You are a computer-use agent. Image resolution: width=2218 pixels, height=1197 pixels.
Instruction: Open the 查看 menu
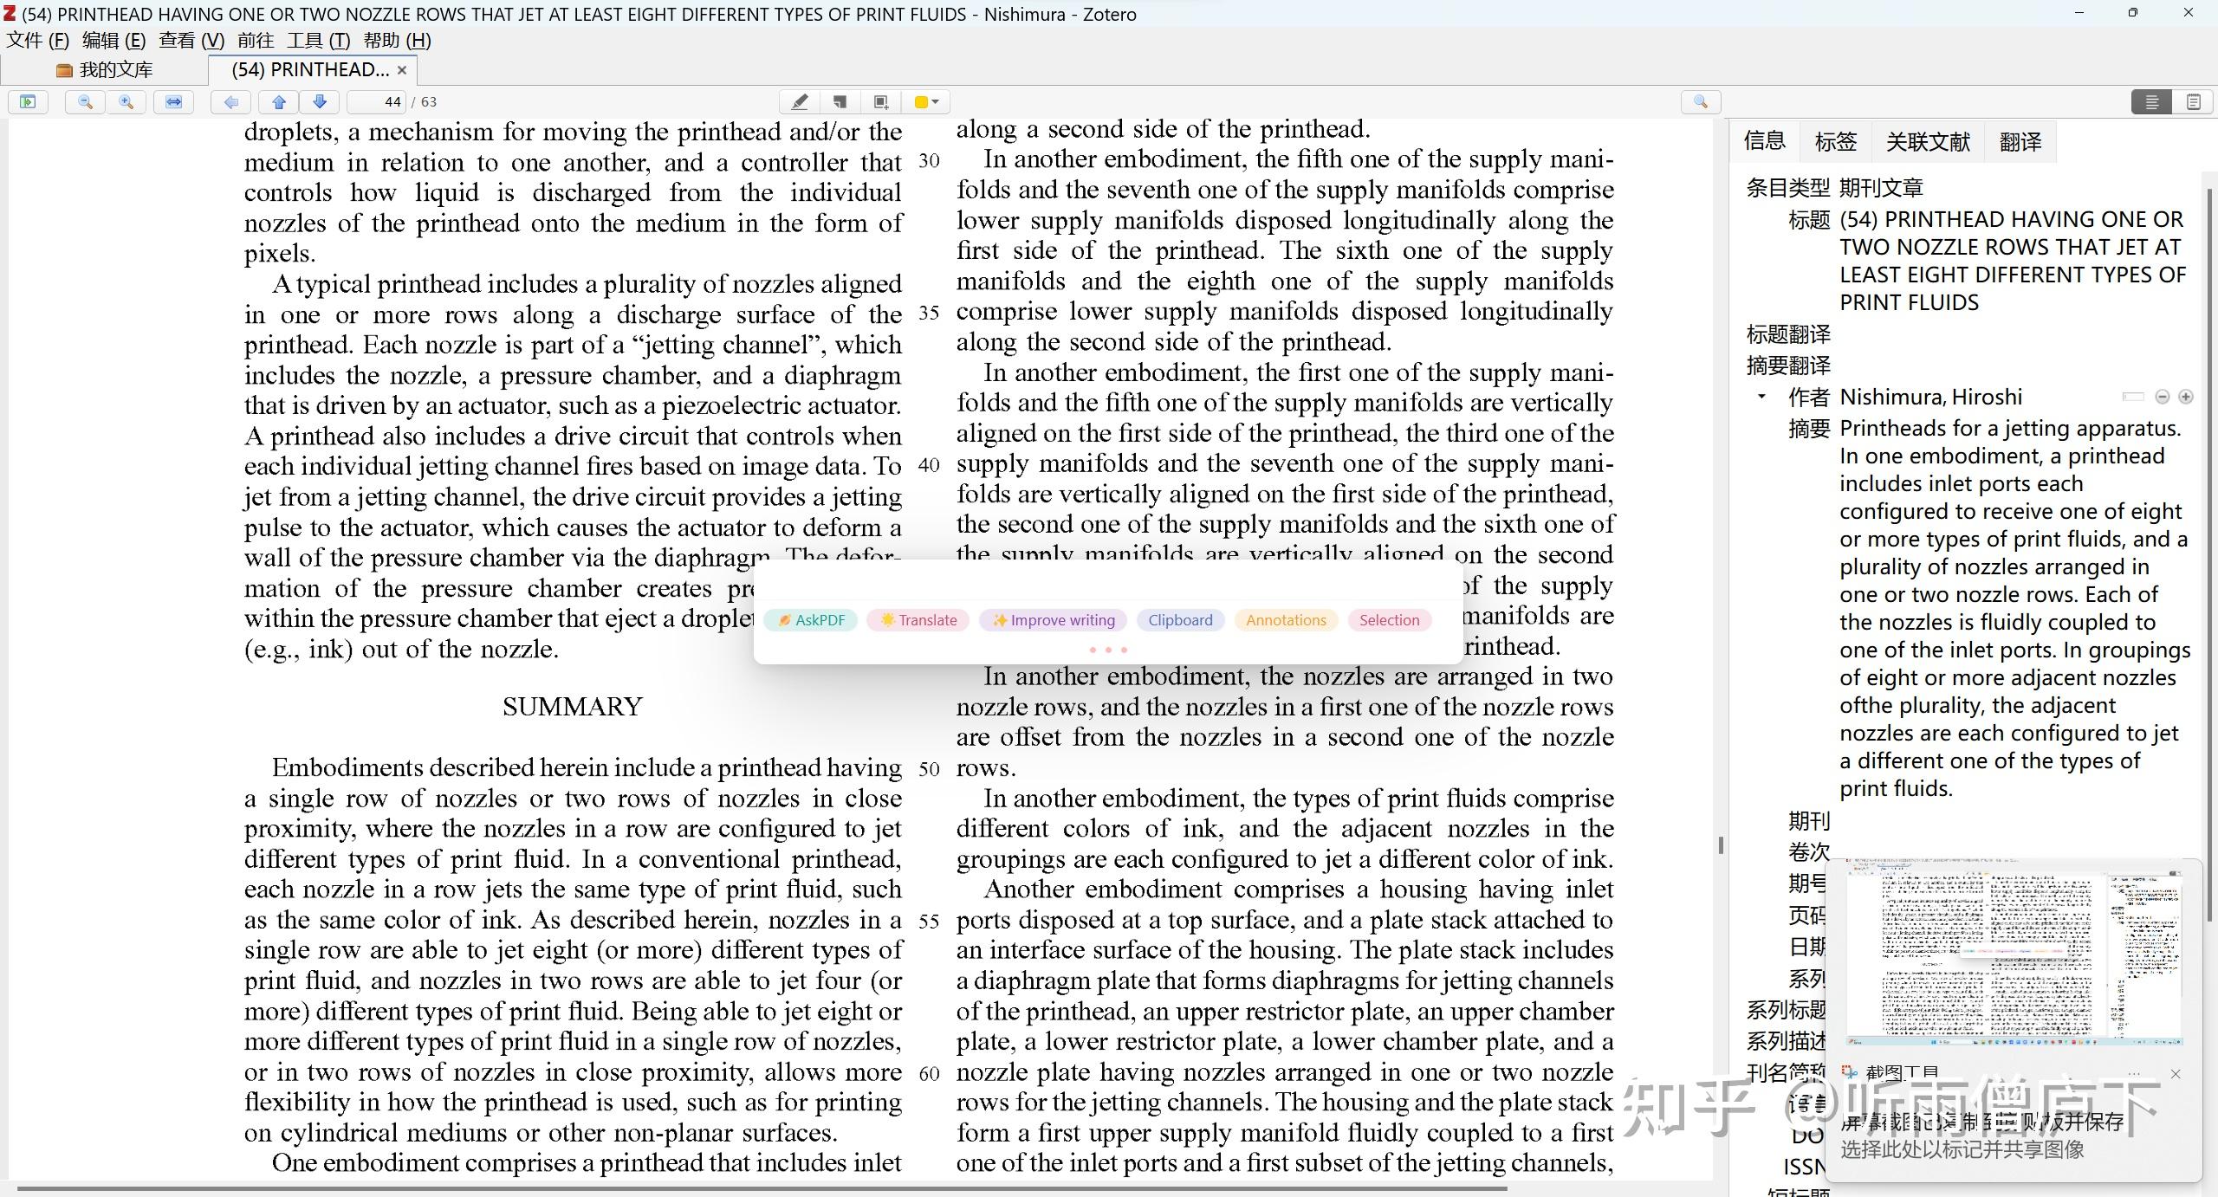[x=191, y=41]
